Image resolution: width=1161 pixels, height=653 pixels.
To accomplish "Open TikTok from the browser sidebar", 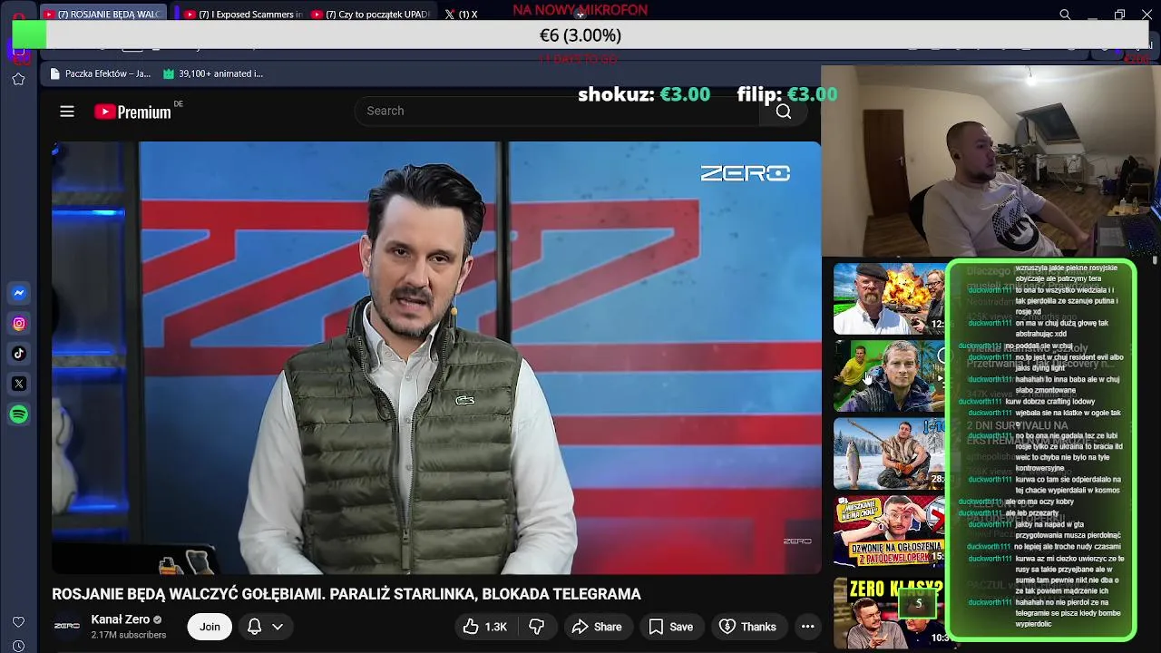I will pos(19,354).
